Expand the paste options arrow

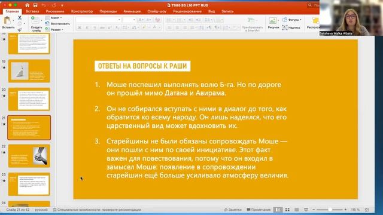point(13,21)
